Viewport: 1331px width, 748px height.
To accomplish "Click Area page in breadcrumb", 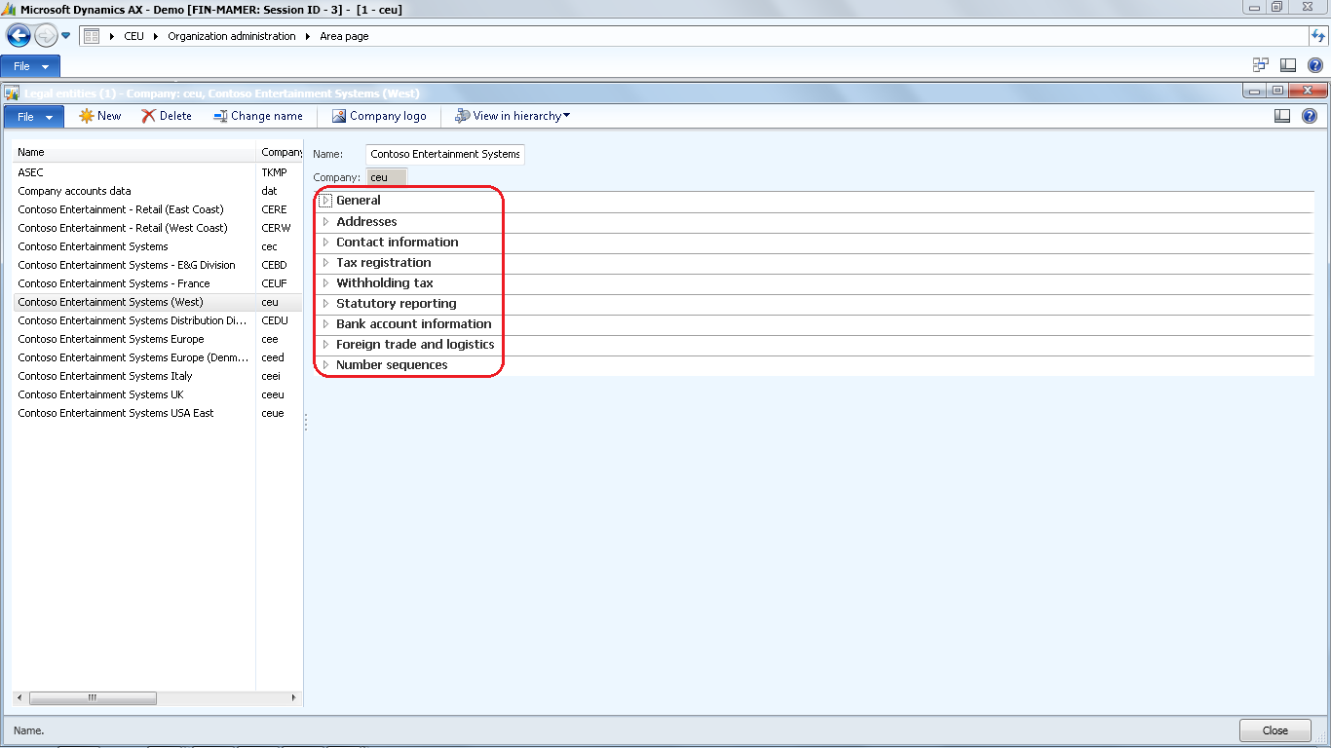I will pyautogui.click(x=344, y=36).
